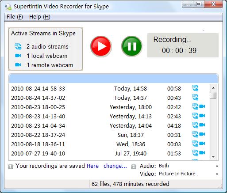The image size is (227, 193).
Task: Click the recordings list scroll down arrow
Action: (x=213, y=157)
